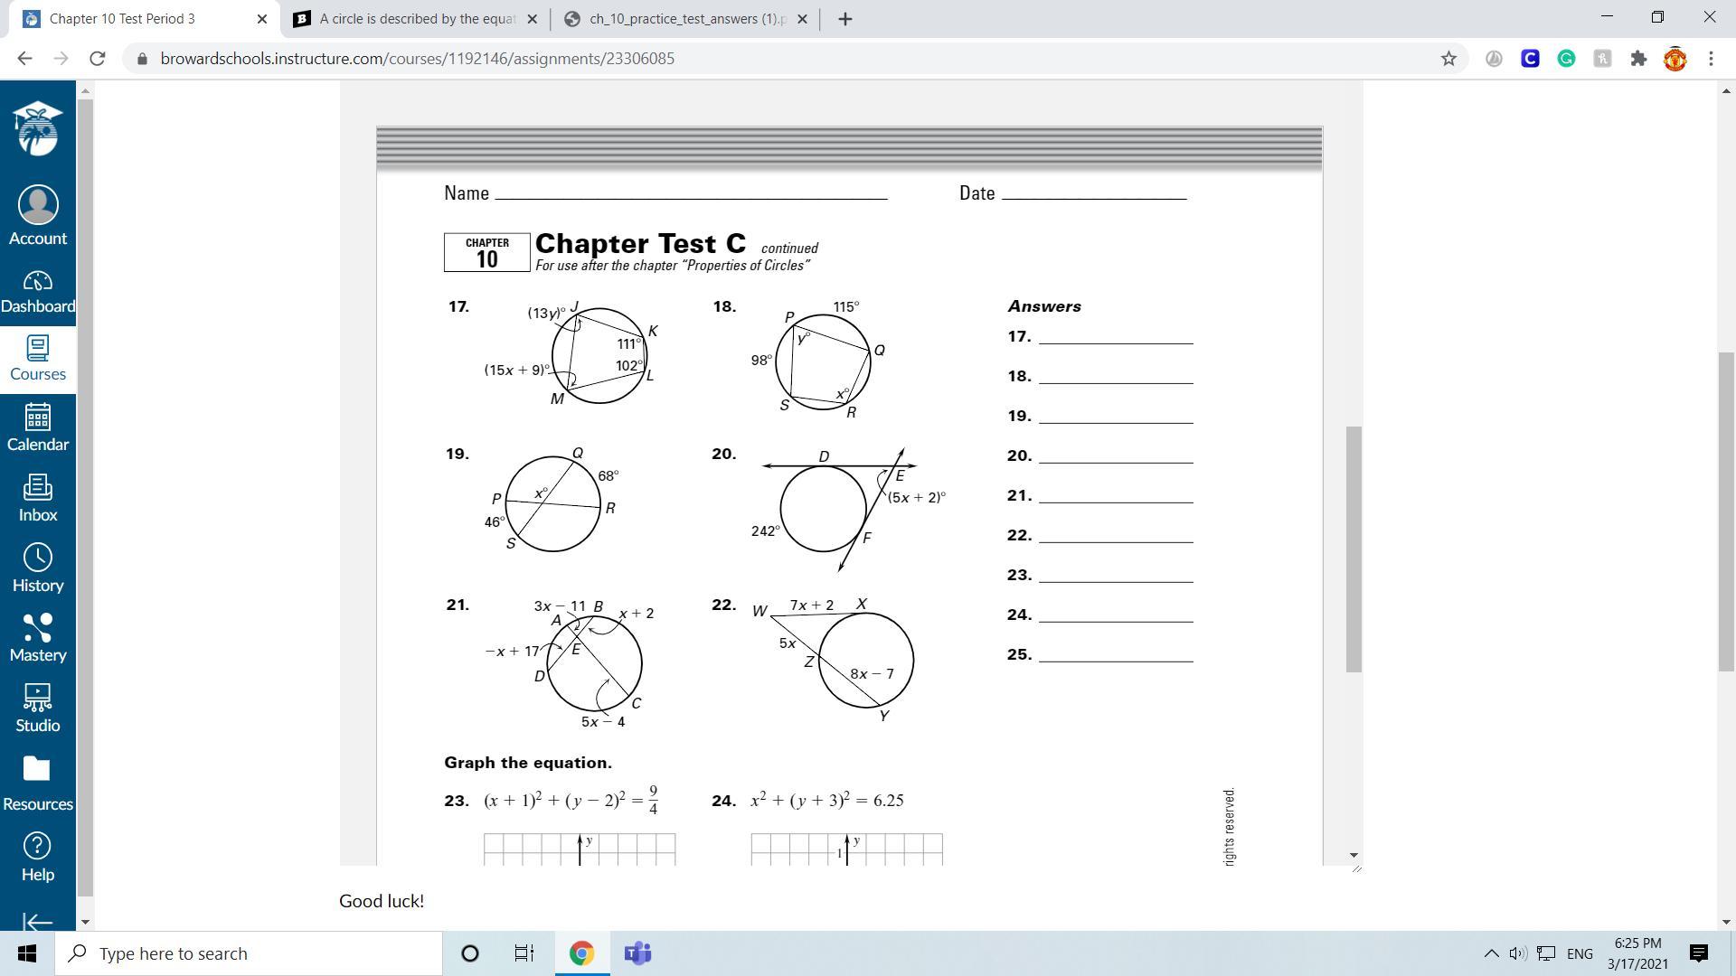The height and width of the screenshot is (976, 1736).
Task: Show hidden system tray icons
Action: [x=1491, y=953]
